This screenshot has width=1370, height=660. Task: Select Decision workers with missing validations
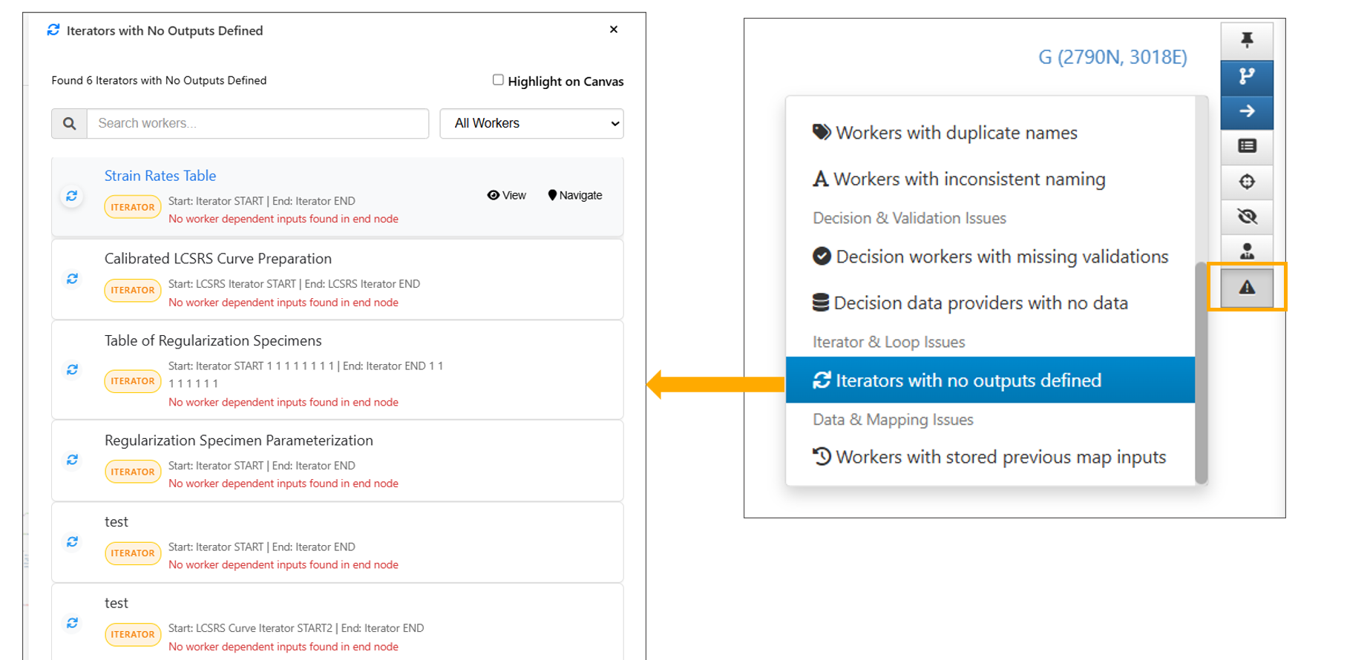coord(1001,257)
